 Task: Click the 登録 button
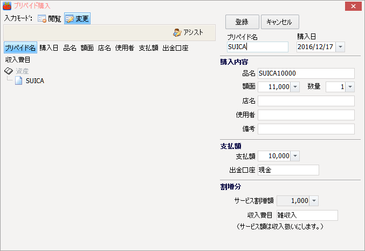click(x=242, y=22)
